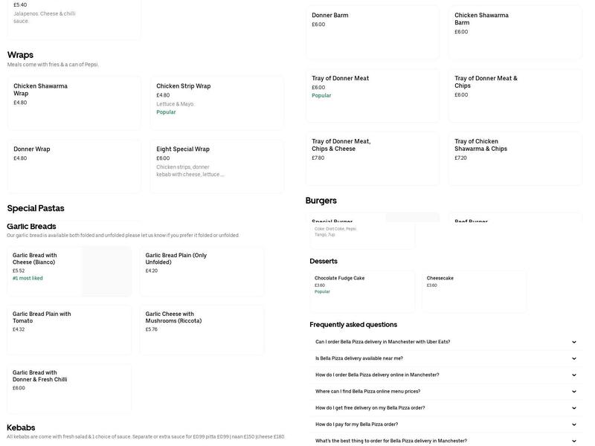Click chevron for 'How do I get free delivery'
This screenshot has width=595, height=446.
573,408
